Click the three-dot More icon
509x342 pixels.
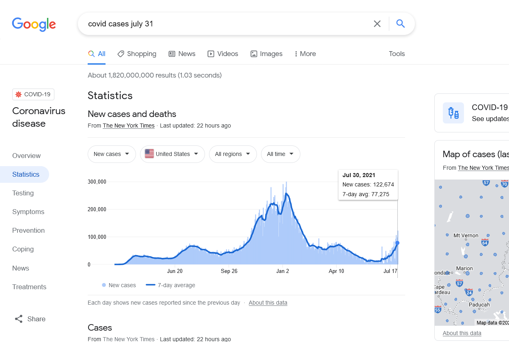[x=296, y=54]
